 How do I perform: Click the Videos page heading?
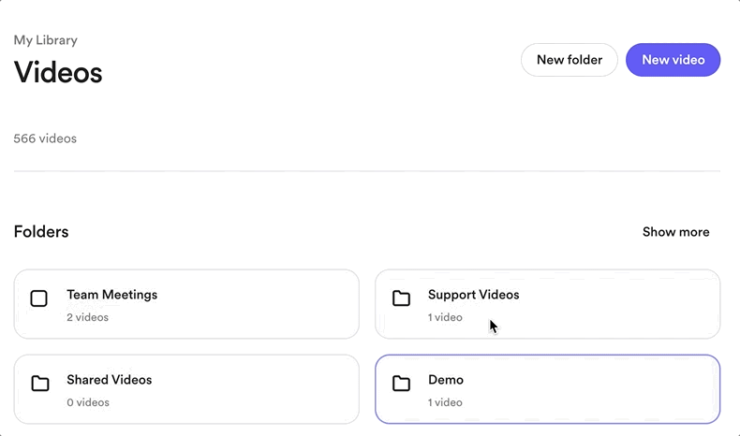(58, 73)
